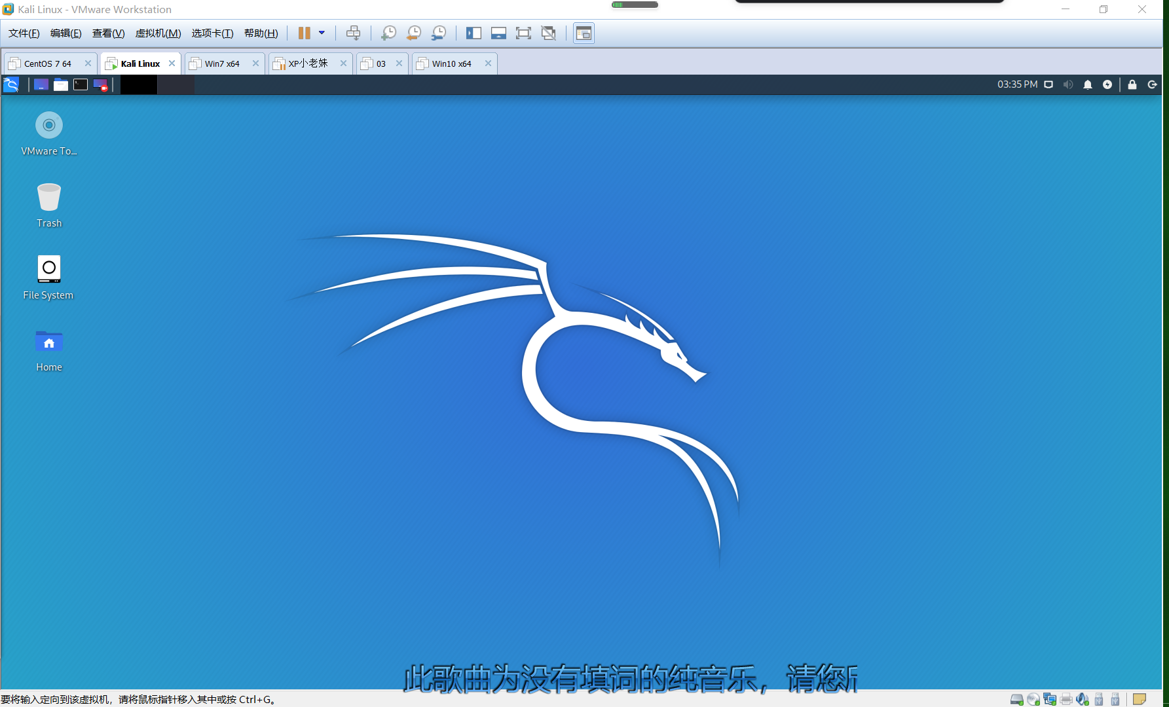The width and height of the screenshot is (1169, 707).
Task: Open the file manager from Kali panel
Action: (x=61, y=84)
